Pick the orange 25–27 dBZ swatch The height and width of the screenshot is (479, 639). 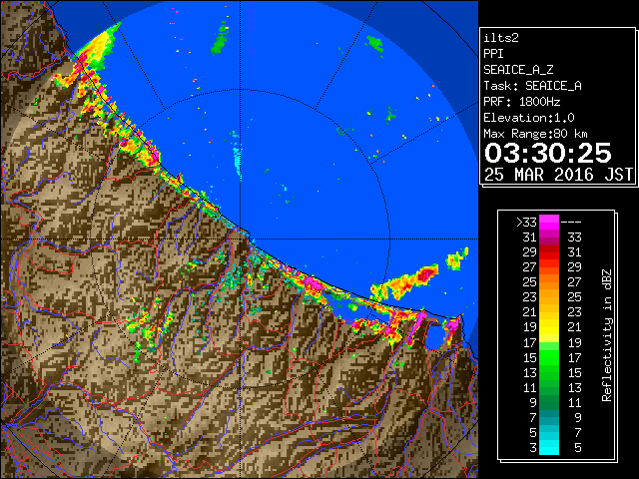pyautogui.click(x=549, y=282)
